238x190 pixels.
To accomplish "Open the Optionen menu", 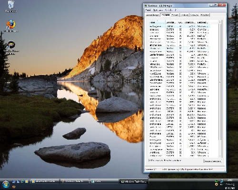I will point(158,10).
